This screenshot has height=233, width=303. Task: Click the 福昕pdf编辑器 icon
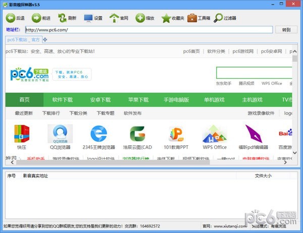pos(254,134)
